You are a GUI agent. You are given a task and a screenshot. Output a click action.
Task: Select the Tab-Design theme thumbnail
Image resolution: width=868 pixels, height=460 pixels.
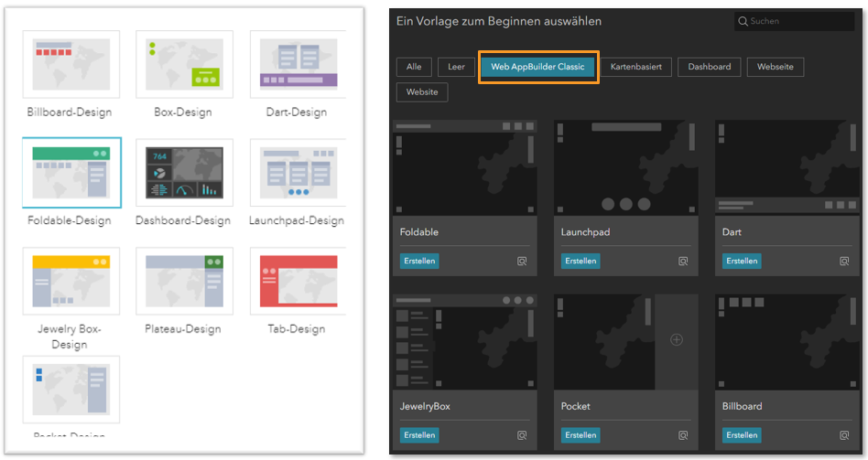(x=298, y=281)
